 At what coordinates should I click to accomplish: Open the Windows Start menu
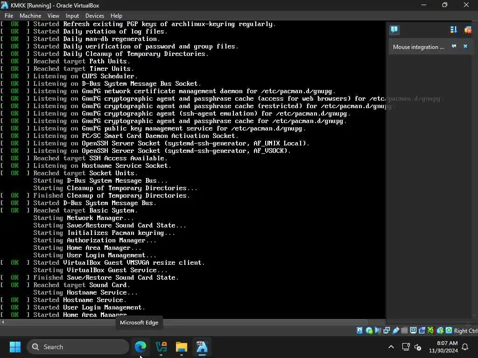(15, 347)
